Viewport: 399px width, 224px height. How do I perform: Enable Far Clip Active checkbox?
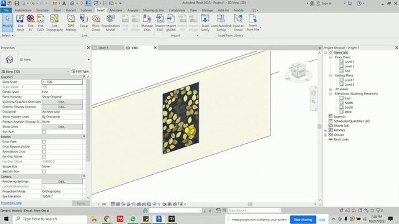coord(44,157)
